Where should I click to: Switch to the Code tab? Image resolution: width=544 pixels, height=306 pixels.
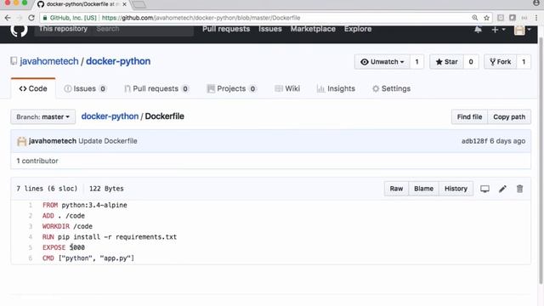pyautogui.click(x=33, y=88)
